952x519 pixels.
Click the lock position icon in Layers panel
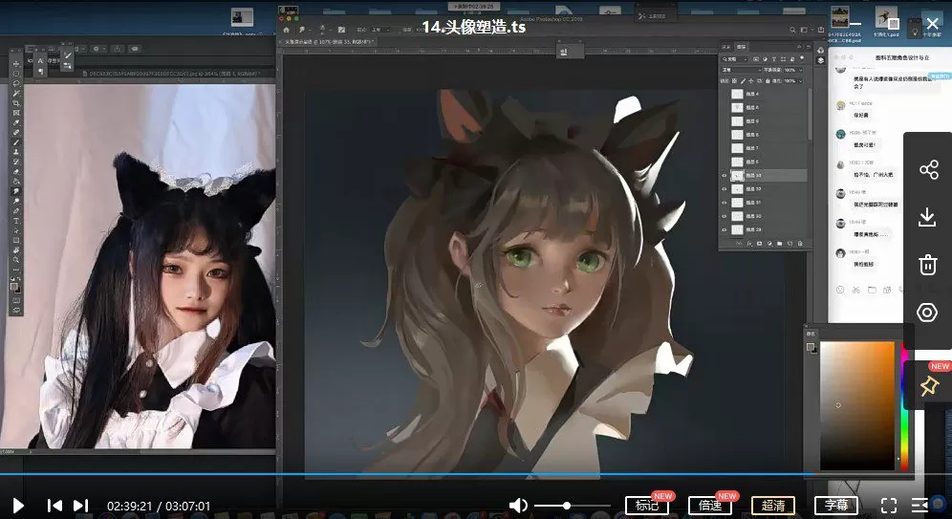[x=751, y=80]
